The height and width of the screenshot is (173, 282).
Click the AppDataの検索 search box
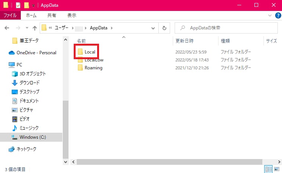click(226, 28)
